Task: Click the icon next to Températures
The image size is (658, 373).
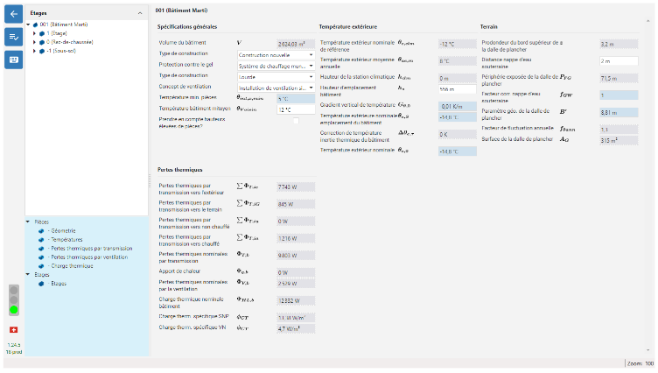Action: [41, 239]
